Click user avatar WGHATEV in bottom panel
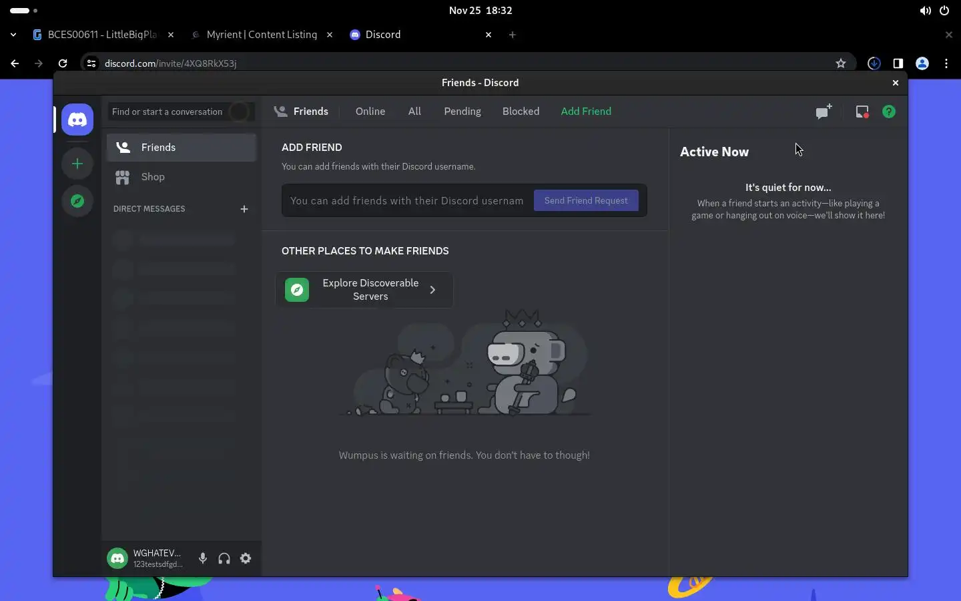 117,558
